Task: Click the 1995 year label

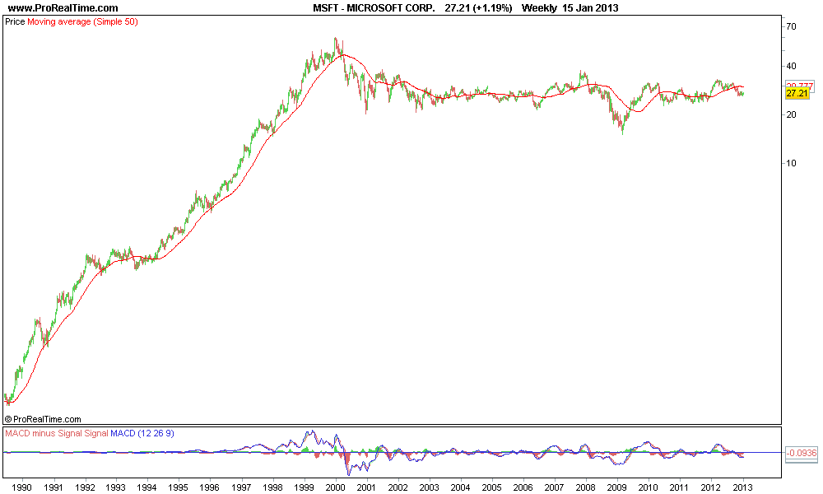Action: click(x=179, y=487)
